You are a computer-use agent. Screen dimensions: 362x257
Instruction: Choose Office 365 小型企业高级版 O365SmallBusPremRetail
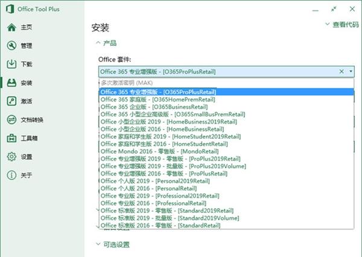click(226, 114)
